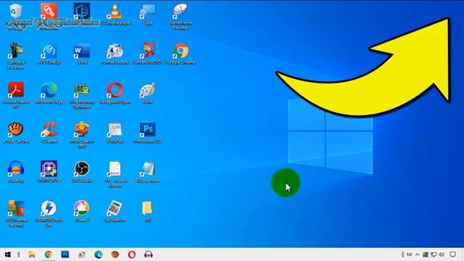Image resolution: width=464 pixels, height=261 pixels.
Task: Launch Camtasia Recorder desktop shortcut
Action: pos(16,51)
